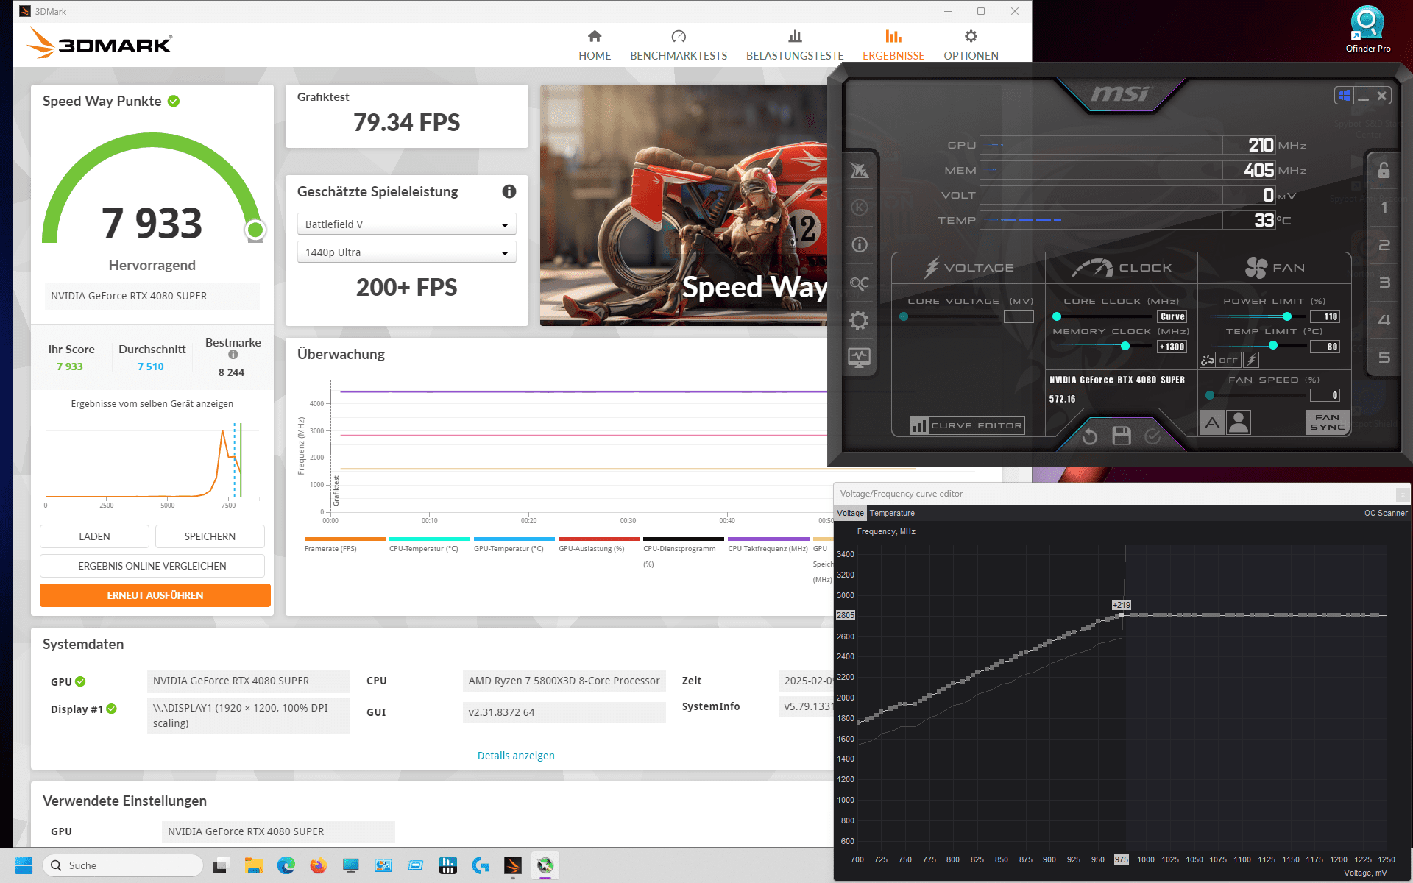The width and height of the screenshot is (1413, 883).
Task: Click the Power Limit value input field
Action: (x=1325, y=316)
